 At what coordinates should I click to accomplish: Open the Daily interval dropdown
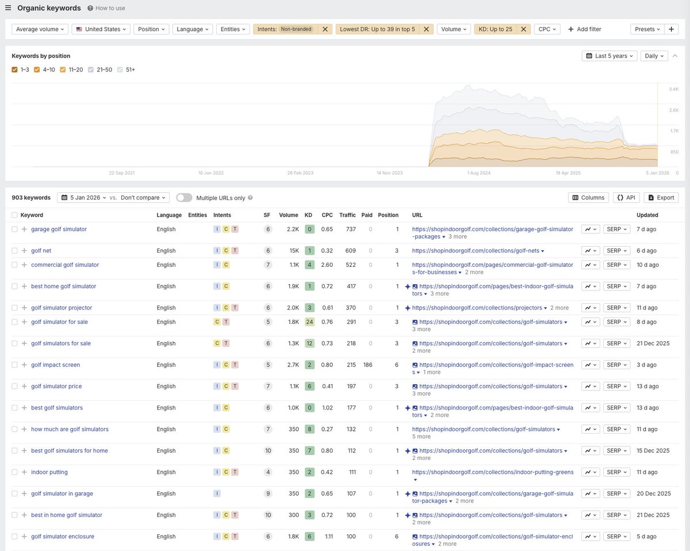(654, 56)
